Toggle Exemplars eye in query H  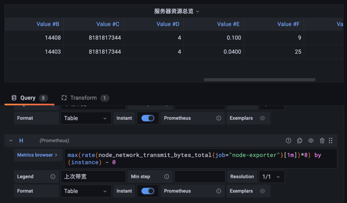[262, 191]
